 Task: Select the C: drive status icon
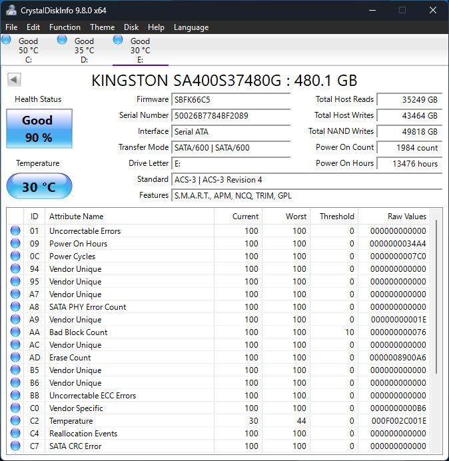point(6,39)
